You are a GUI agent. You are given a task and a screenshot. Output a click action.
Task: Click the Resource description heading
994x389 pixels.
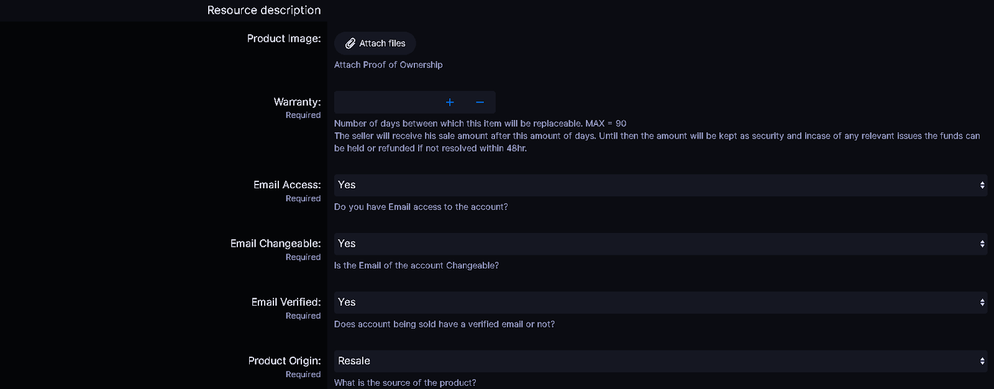pos(263,10)
